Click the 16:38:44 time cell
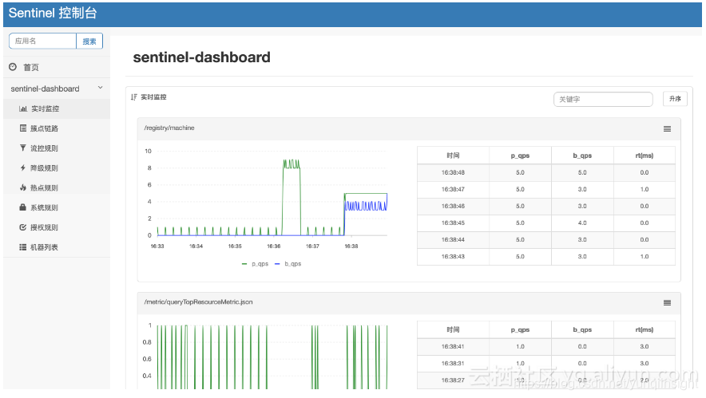Screen dimensions: 706x398 (453, 240)
